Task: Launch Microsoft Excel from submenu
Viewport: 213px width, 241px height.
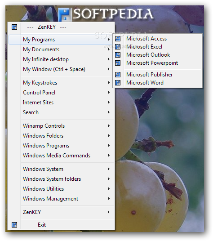Action: pos(158,47)
